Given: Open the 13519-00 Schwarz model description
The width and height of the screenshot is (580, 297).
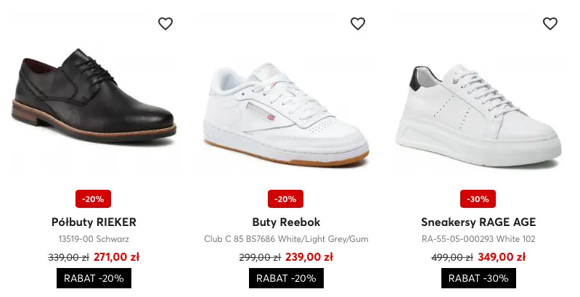Looking at the screenshot, I should pyautogui.click(x=94, y=239).
